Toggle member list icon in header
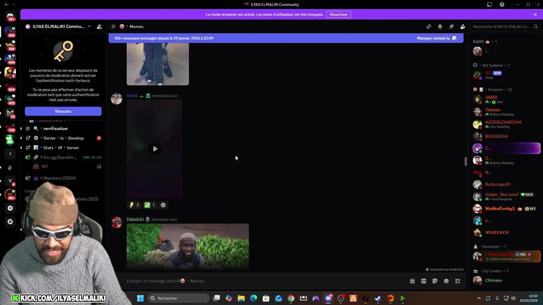 (x=463, y=26)
